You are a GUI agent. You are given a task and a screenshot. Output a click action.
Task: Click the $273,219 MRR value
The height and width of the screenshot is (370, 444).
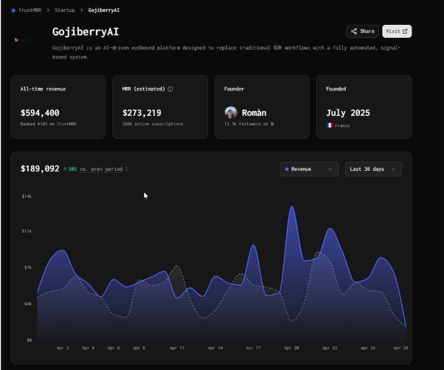[141, 113]
